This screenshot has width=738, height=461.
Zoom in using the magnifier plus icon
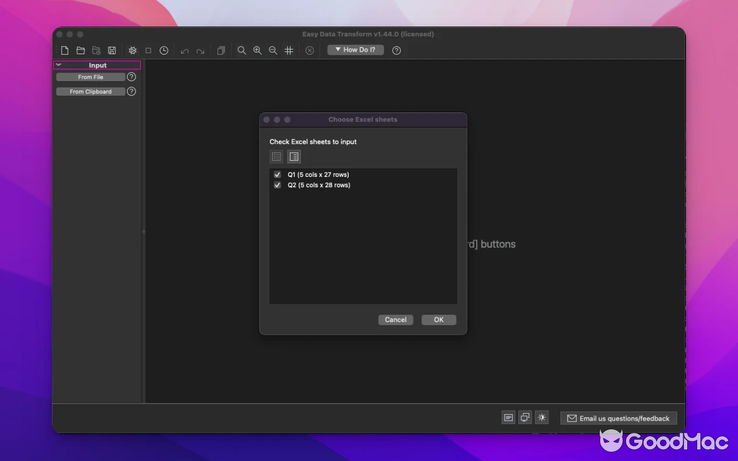click(257, 51)
